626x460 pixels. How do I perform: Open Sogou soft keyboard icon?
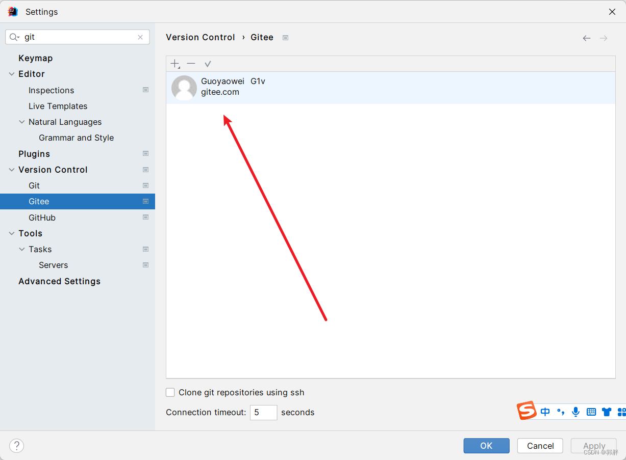pos(591,412)
